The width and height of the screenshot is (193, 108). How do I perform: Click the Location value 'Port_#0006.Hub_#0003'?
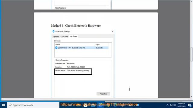[76, 67]
